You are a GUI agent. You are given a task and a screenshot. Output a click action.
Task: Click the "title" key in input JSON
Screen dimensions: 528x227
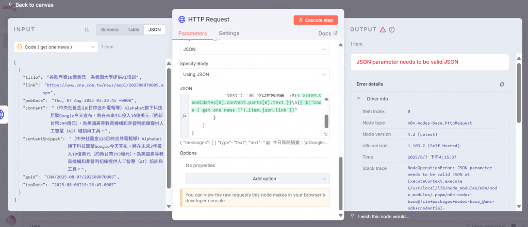pos(32,77)
